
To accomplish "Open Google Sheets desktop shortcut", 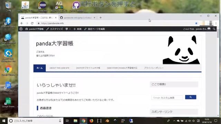I will click(x=8, y=103).
